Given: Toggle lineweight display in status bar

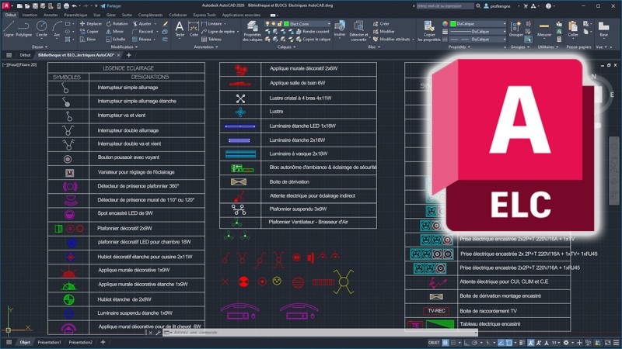Looking at the screenshot, I should 522,343.
